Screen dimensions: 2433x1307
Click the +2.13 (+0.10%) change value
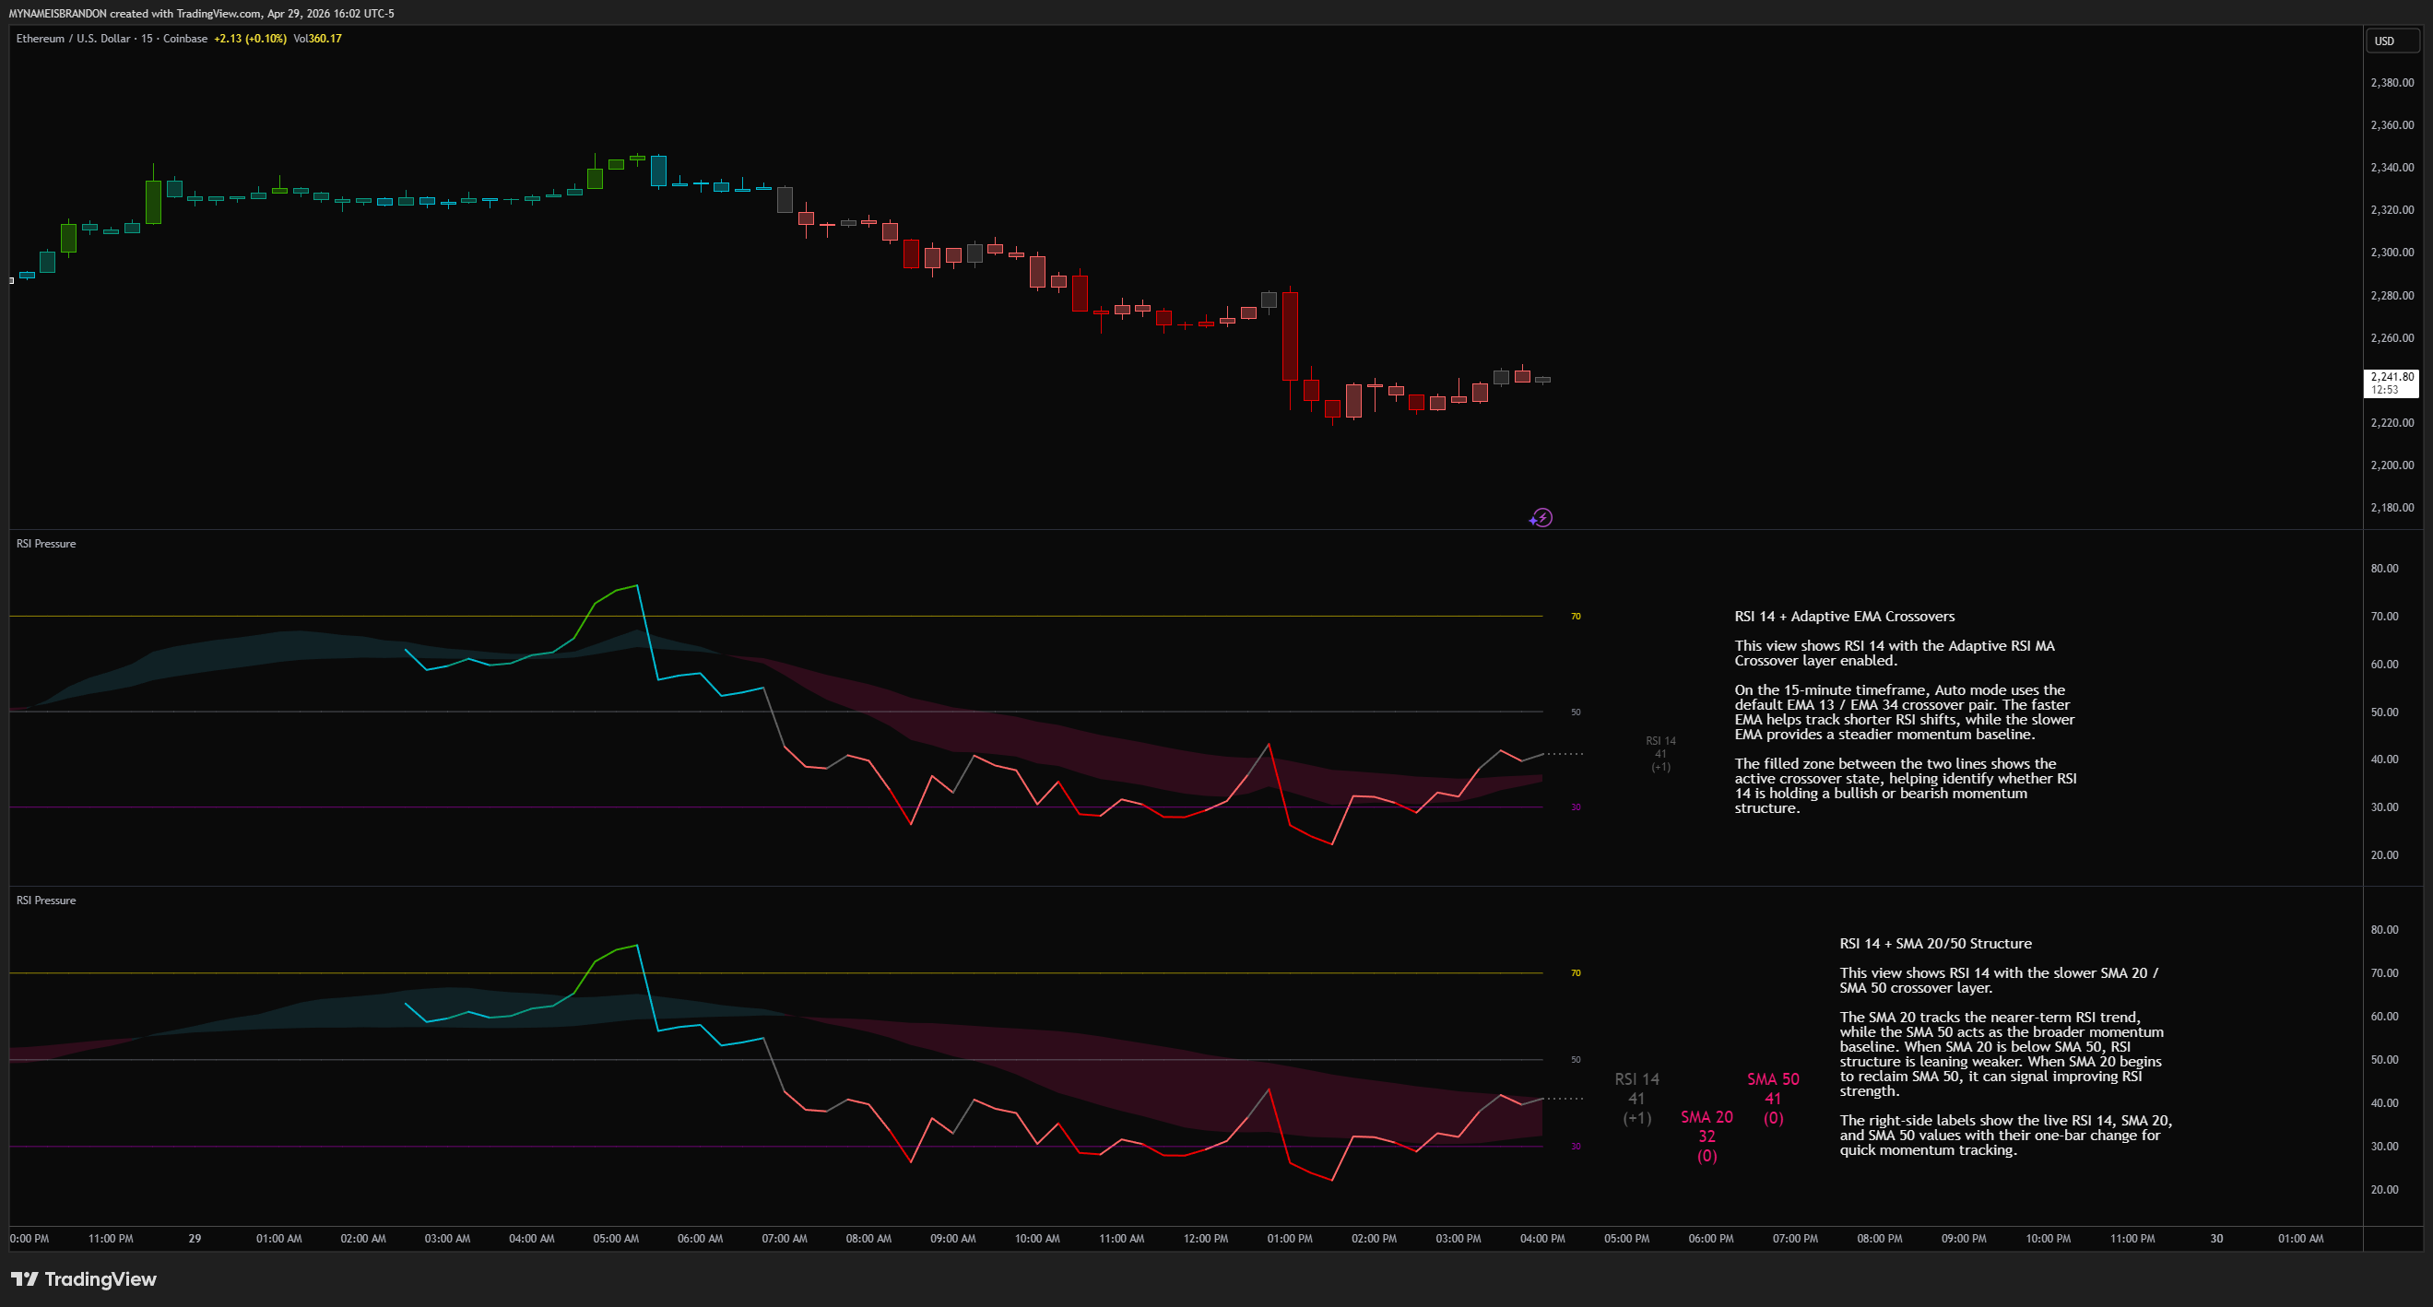click(x=250, y=39)
